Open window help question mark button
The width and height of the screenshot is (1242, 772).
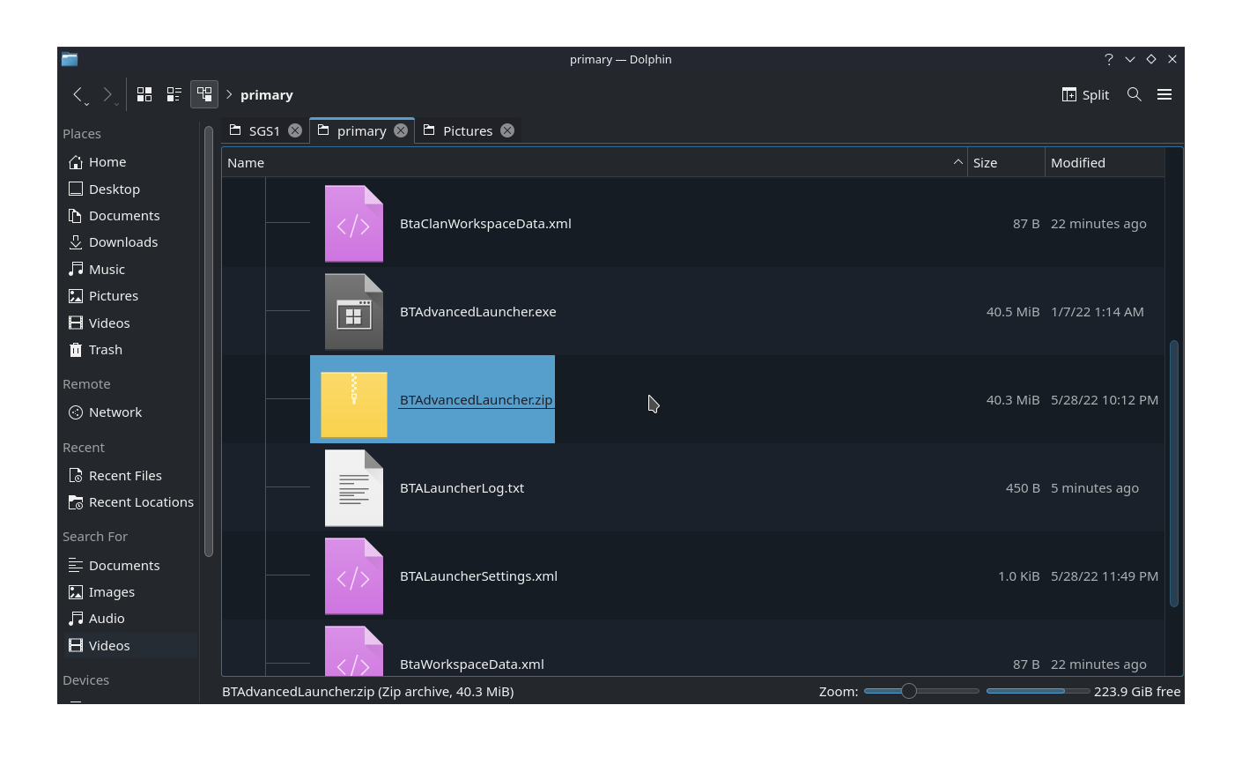pos(1109,59)
